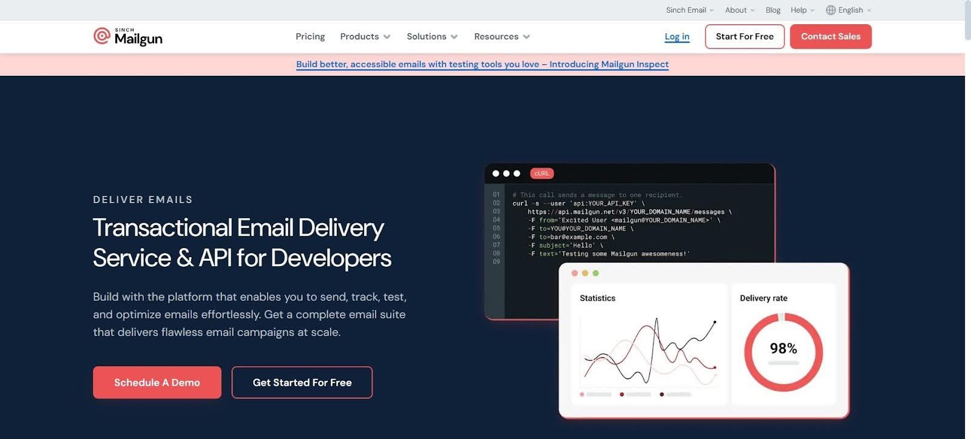
Task: Go to the Pricing page
Action: (x=310, y=36)
